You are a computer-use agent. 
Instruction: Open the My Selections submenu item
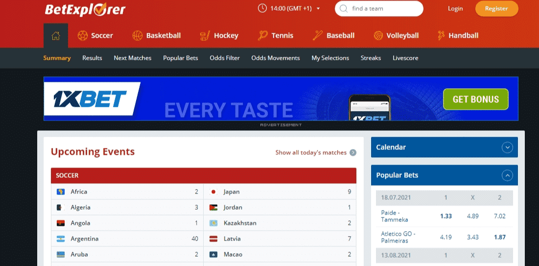(x=330, y=58)
